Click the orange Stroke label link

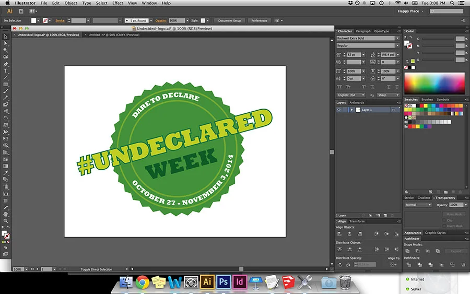pos(60,21)
